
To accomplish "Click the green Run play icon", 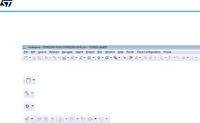I will point(107,58).
